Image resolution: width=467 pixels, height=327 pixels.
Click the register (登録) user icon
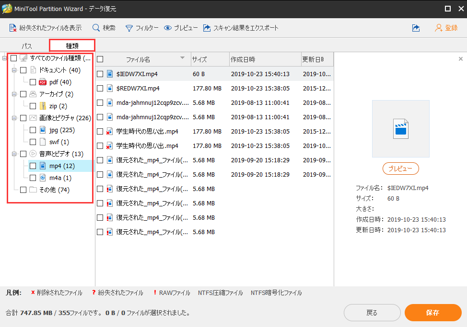pyautogui.click(x=439, y=28)
